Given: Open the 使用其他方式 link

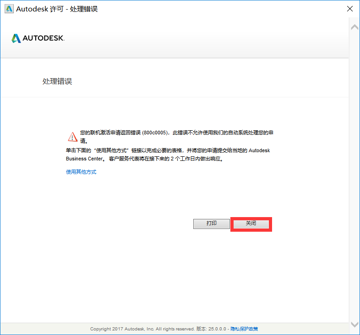Looking at the screenshot, I should pyautogui.click(x=81, y=172).
